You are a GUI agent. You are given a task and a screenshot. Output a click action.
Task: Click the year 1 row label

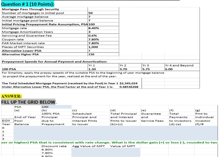pyautogui.click(x=3, y=131)
